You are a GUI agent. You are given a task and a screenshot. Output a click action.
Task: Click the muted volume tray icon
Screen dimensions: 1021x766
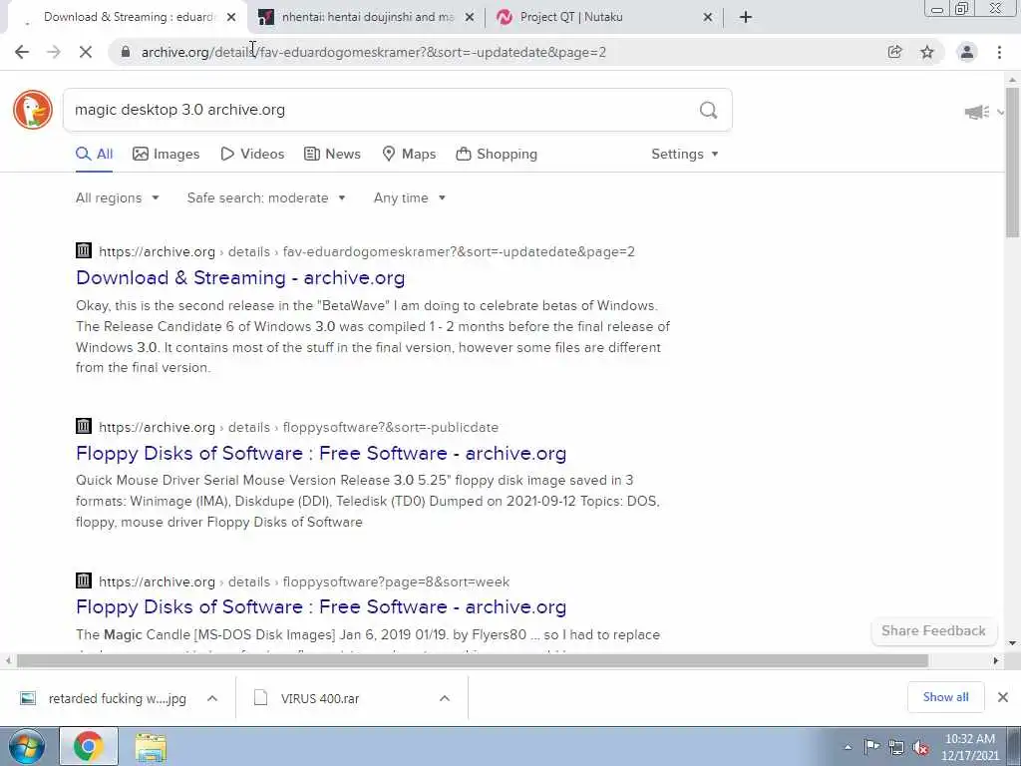(x=920, y=747)
